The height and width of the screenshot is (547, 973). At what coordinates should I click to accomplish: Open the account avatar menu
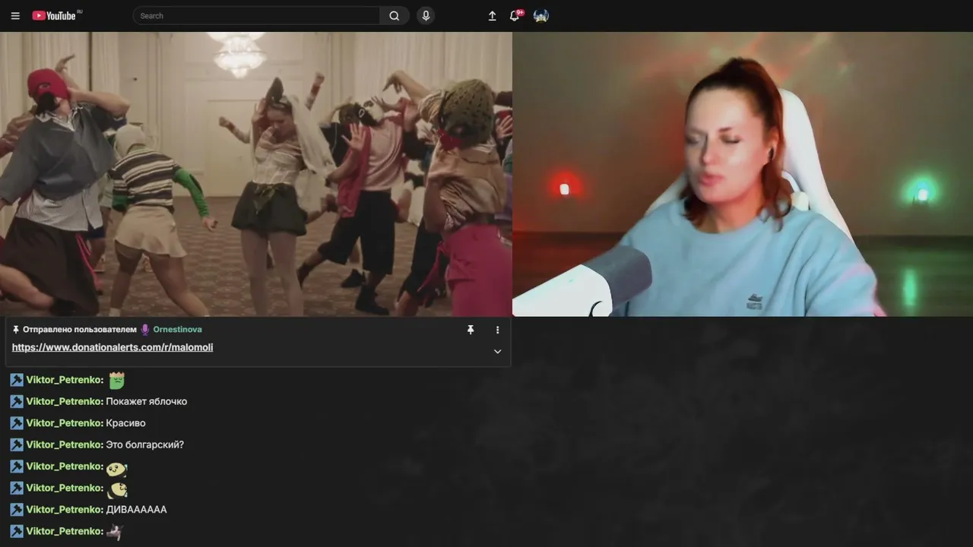pos(541,16)
